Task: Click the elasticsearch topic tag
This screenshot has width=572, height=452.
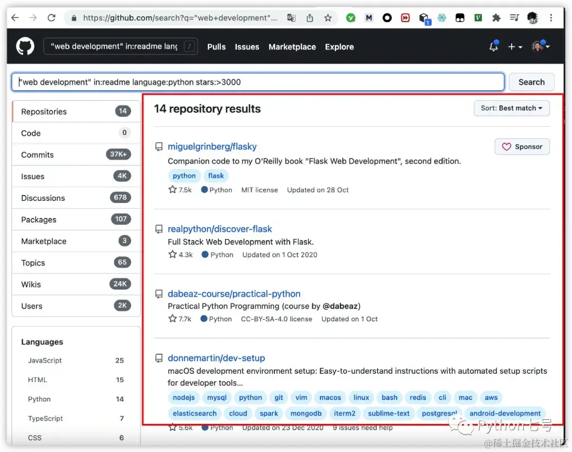Action: coord(194,413)
